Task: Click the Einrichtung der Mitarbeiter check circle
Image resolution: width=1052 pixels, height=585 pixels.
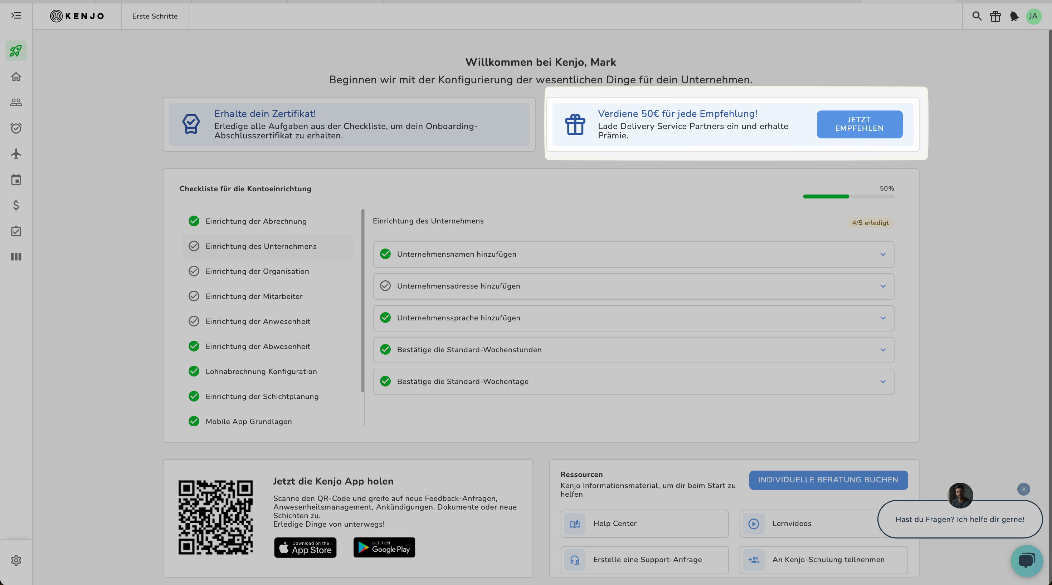Action: click(194, 296)
